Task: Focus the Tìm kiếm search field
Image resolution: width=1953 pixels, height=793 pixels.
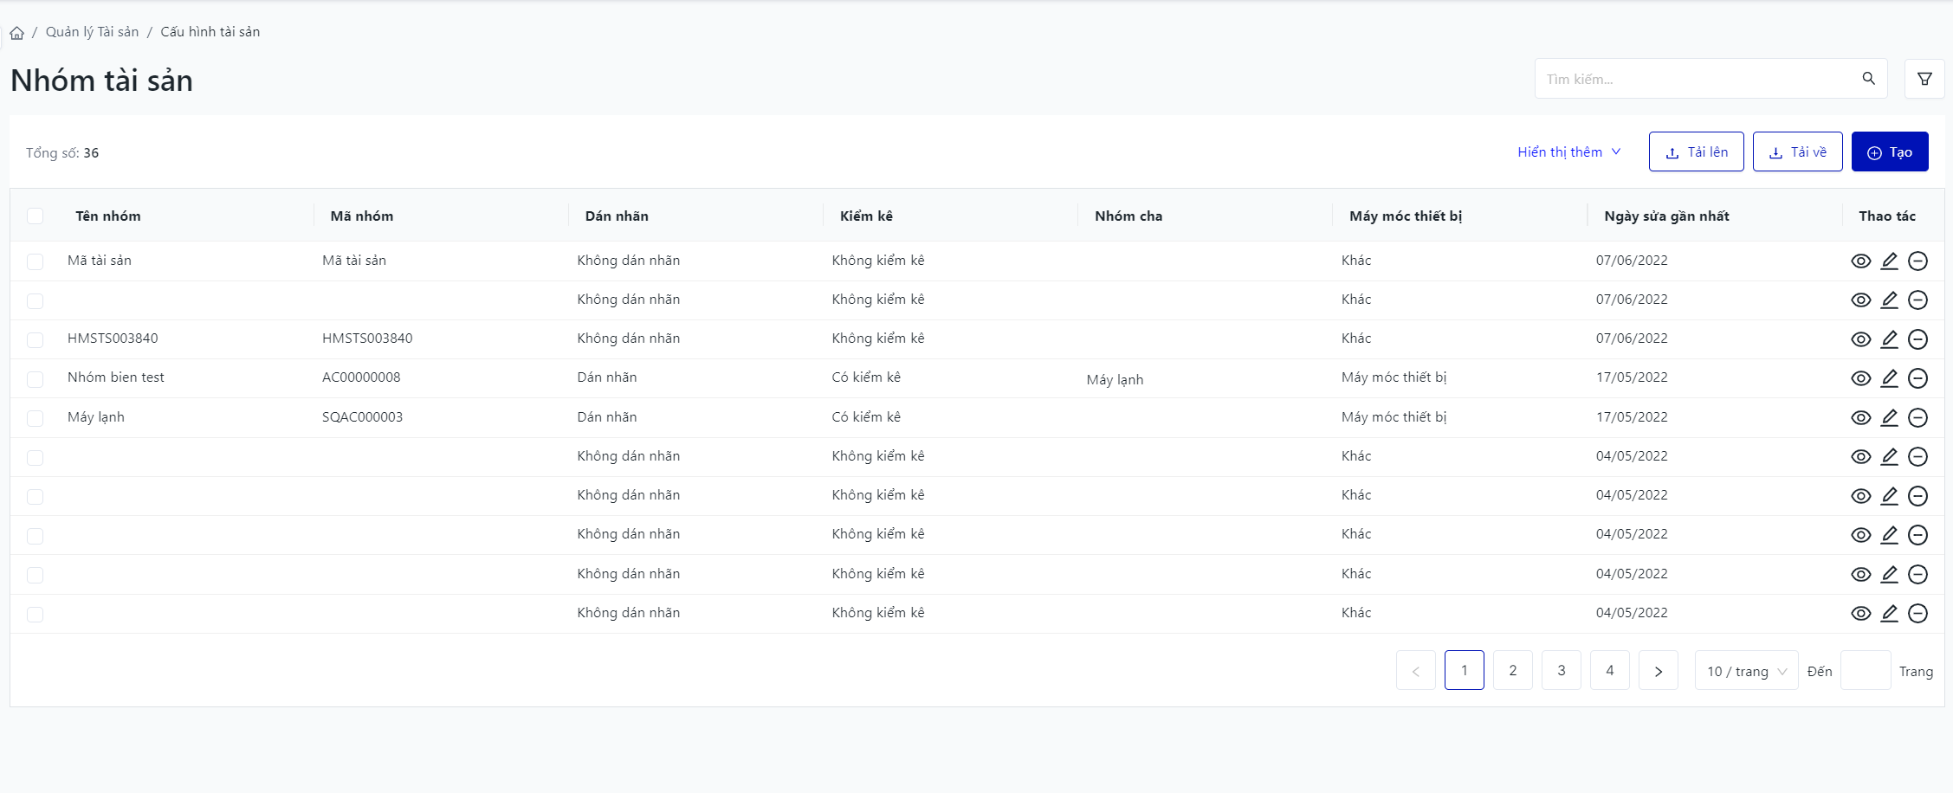Action: click(x=1698, y=79)
